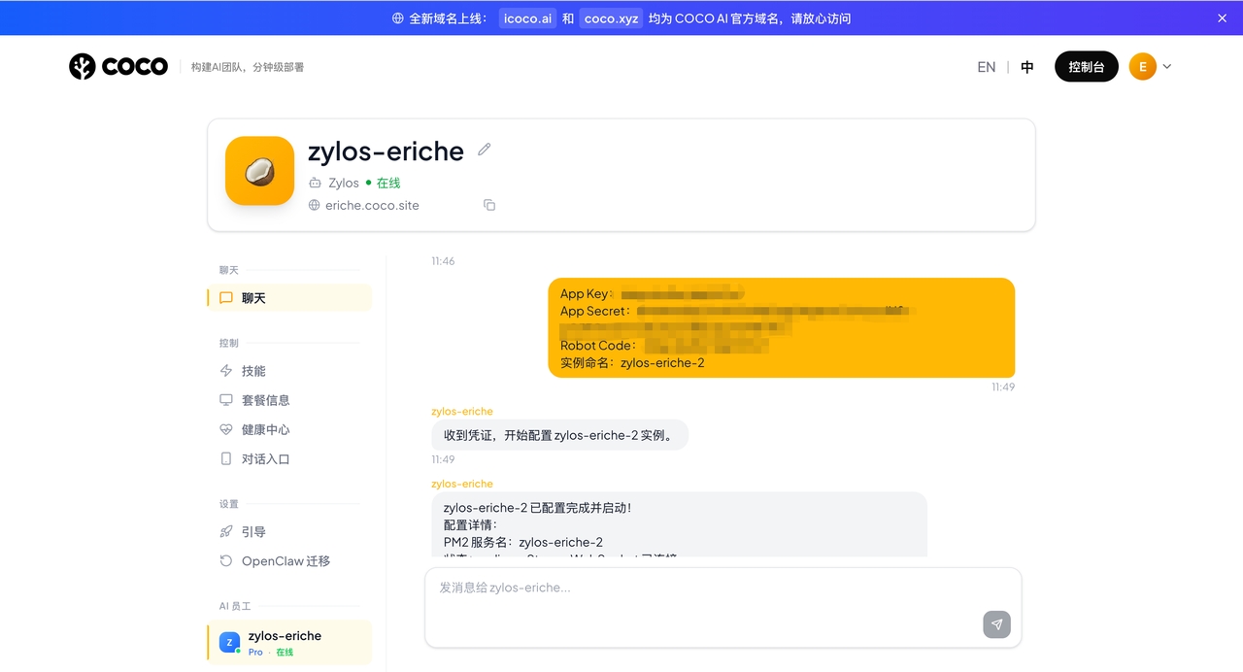
Task: Click the 设置 section header
Action: 229,504
